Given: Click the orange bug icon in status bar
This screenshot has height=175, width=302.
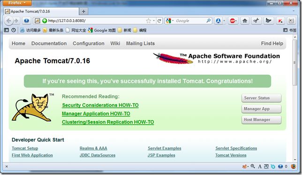Looking at the screenshot, I should pos(245,167).
